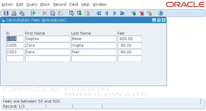Open the Block menu
Viewport: 206px width, 111px height.
click(45, 5)
